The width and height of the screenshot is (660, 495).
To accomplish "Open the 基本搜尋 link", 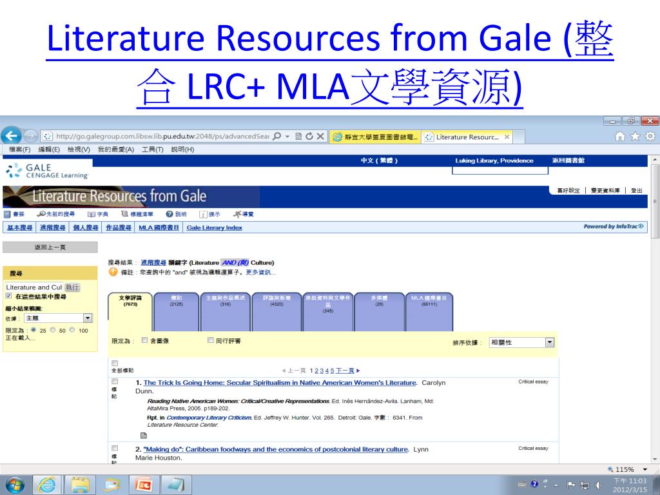I will coord(19,228).
